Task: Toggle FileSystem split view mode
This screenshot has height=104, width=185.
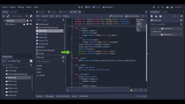Action: tap(31, 61)
